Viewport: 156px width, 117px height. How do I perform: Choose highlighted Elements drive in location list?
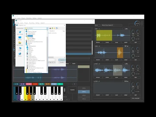tap(30, 36)
